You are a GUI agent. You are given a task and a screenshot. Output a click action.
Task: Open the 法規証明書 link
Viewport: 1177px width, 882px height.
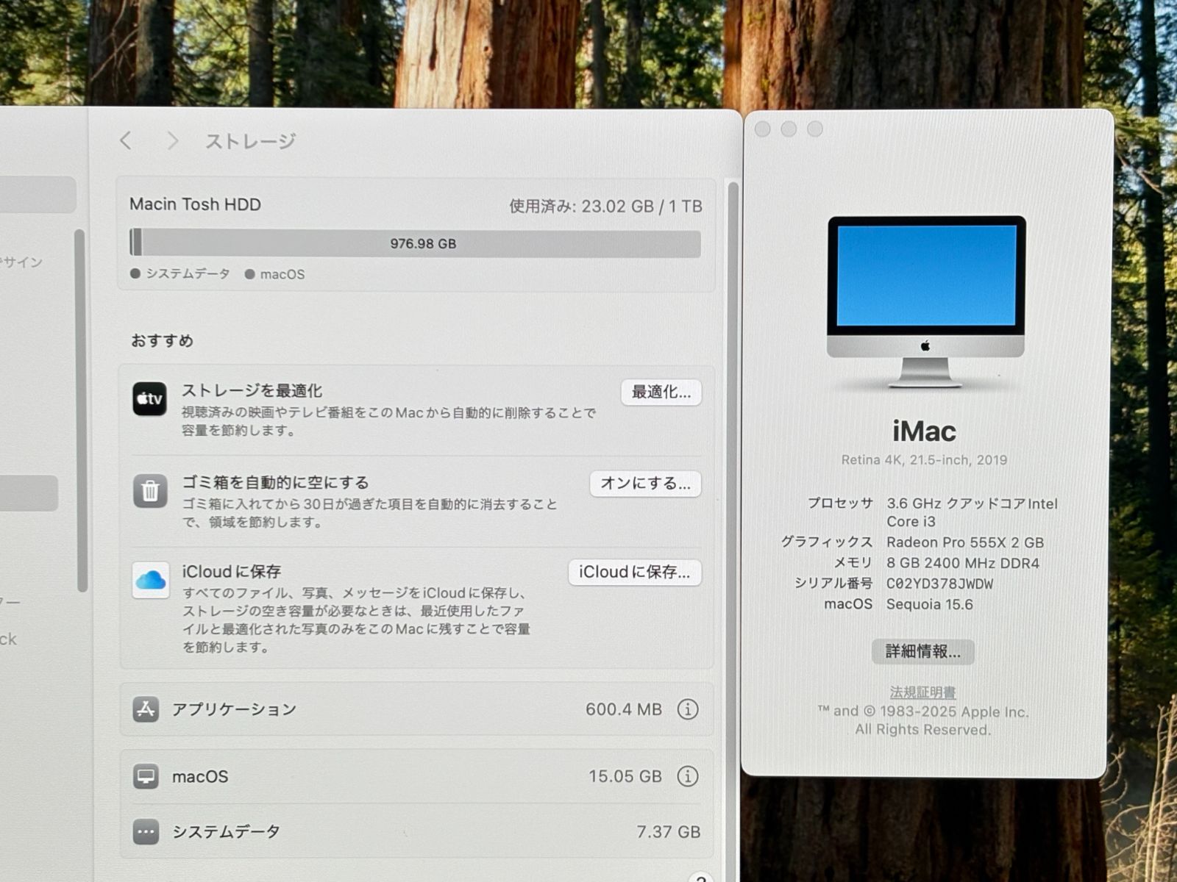click(x=922, y=692)
